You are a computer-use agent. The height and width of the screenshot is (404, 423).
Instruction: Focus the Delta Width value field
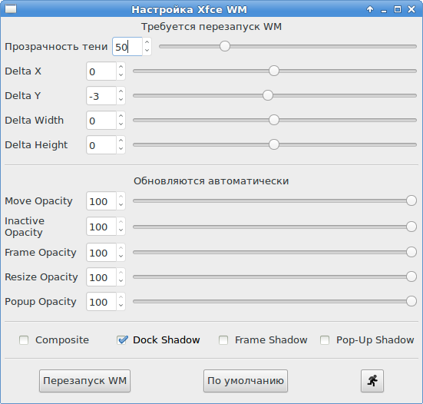[101, 121]
